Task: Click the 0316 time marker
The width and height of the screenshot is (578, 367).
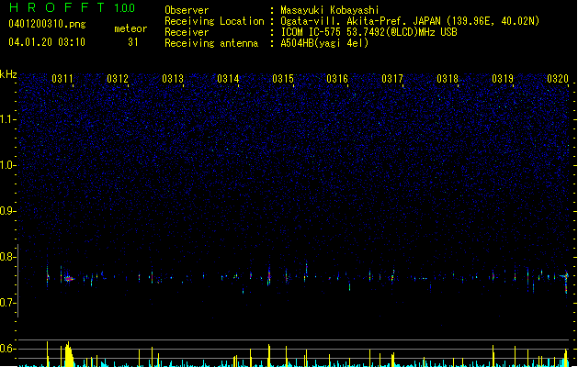Action: coord(337,79)
